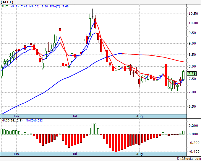Select the green ALLT legend label
The image size is (201, 161).
[x=5, y=6]
